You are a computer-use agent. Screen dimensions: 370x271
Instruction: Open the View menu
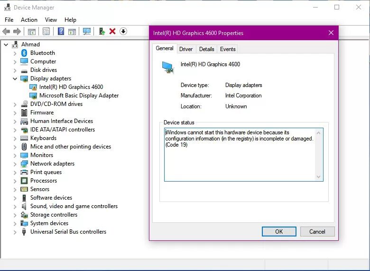click(x=51, y=20)
